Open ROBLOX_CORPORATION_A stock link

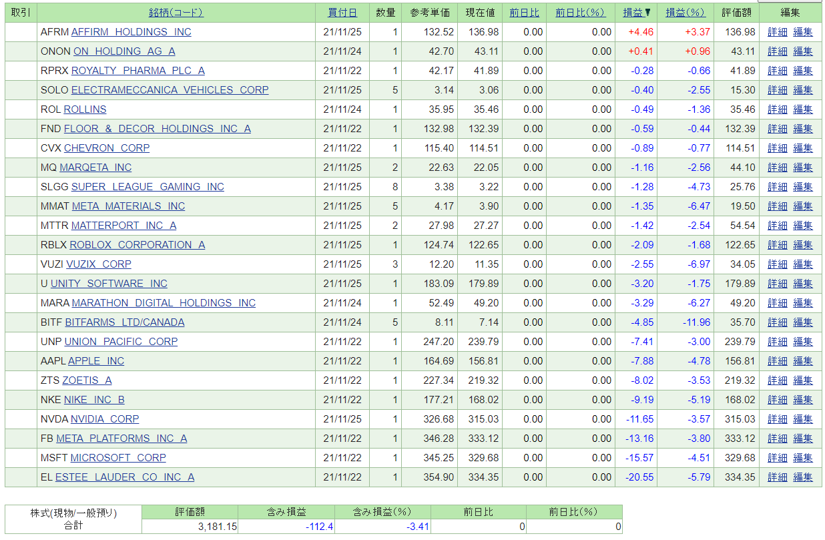[x=137, y=245]
